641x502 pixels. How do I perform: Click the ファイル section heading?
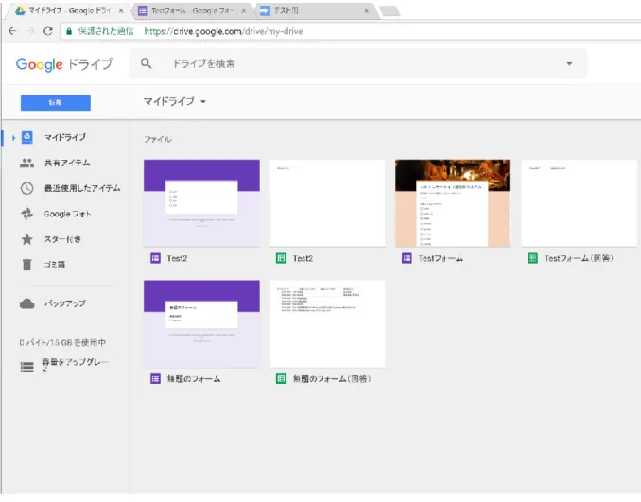pyautogui.click(x=157, y=139)
